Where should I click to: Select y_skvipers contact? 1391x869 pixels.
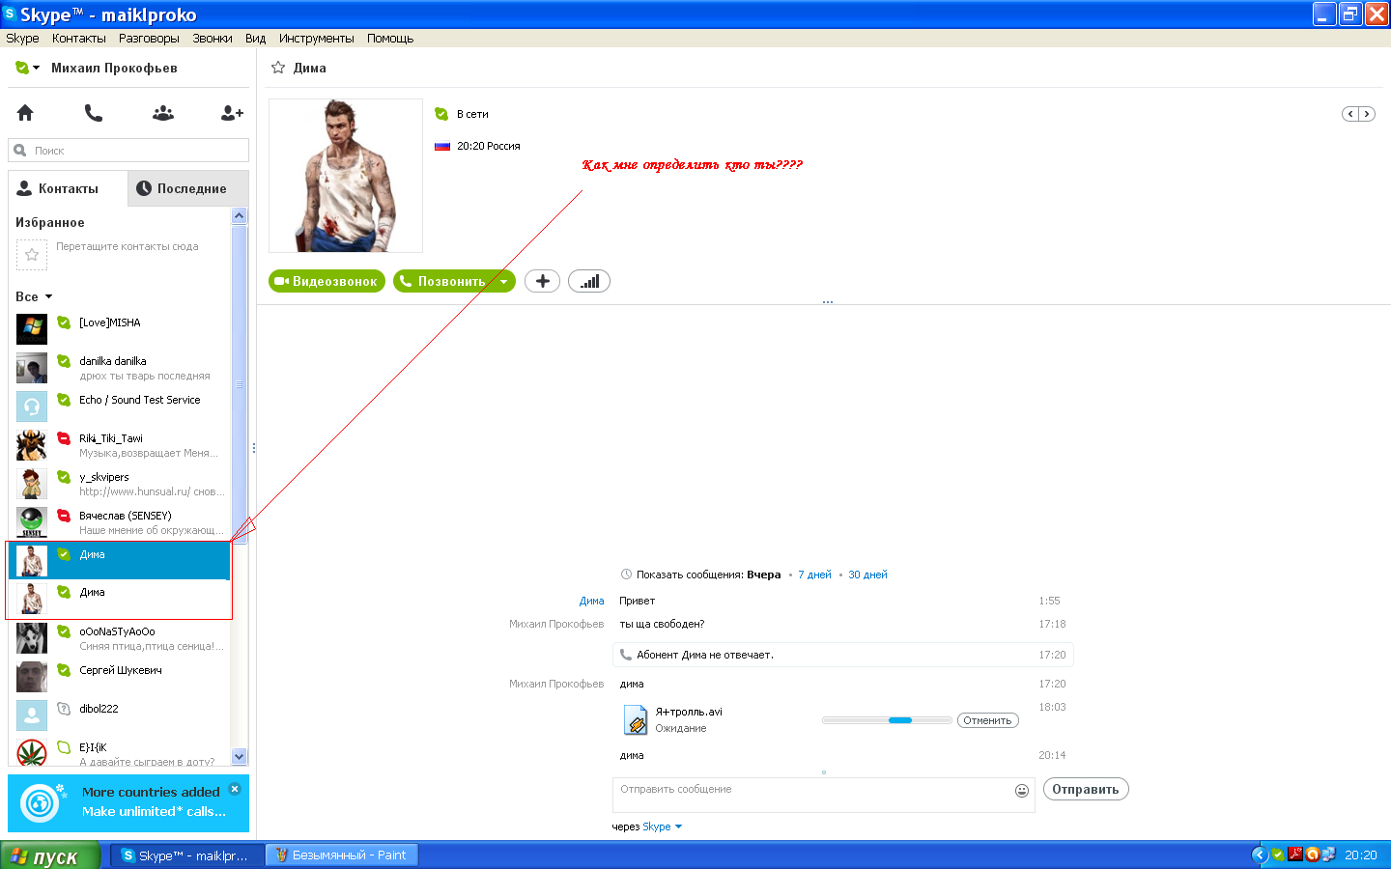point(120,484)
